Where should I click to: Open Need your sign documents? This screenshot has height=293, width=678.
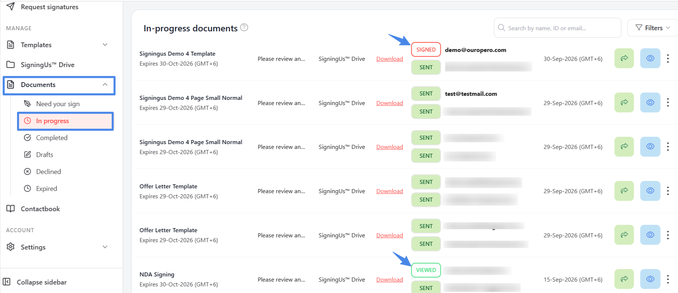pos(52,104)
